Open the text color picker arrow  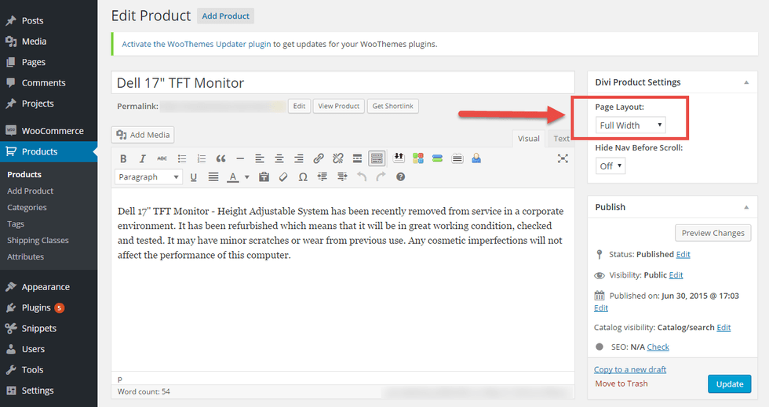[246, 177]
